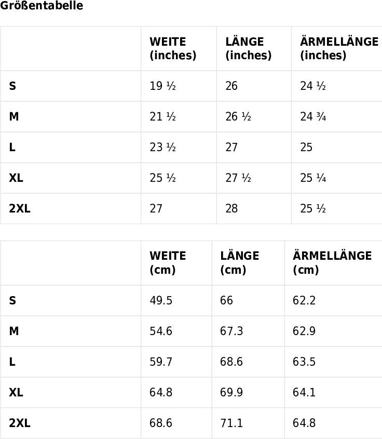382x439 pixels.
Task: Click the 27 ½ length cell
Action: tap(254, 178)
